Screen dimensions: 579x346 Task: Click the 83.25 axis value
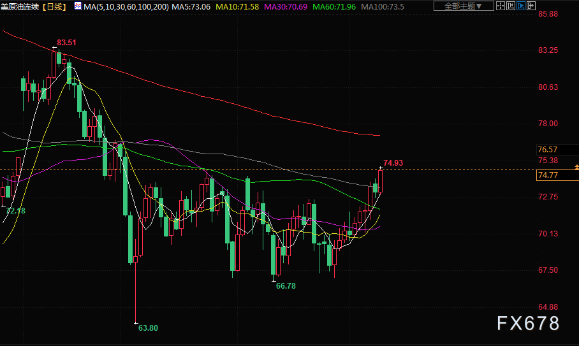548,50
